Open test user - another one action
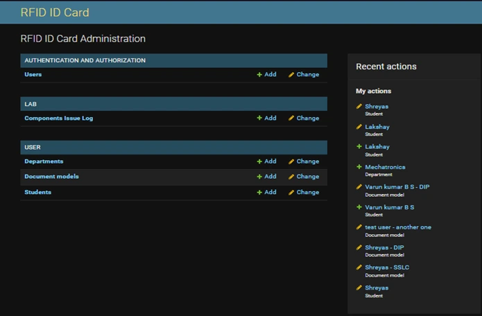 tap(398, 227)
